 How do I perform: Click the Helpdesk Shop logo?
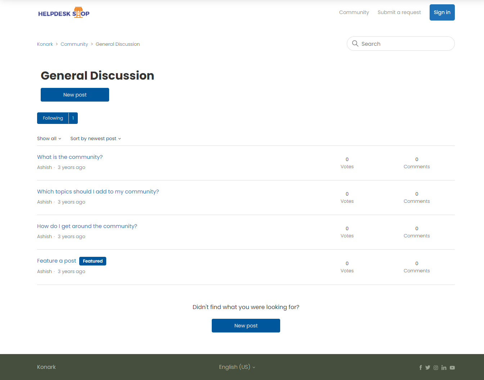point(64,13)
